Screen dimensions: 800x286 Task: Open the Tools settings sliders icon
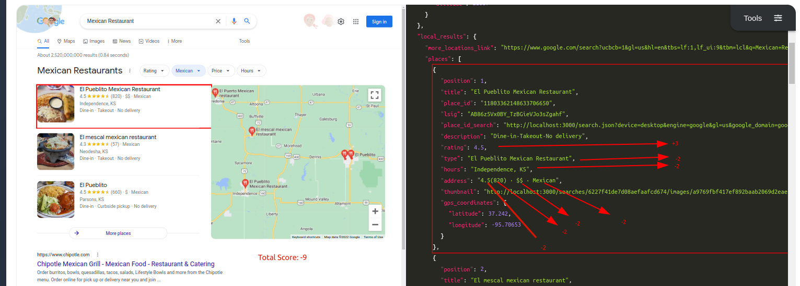778,18
